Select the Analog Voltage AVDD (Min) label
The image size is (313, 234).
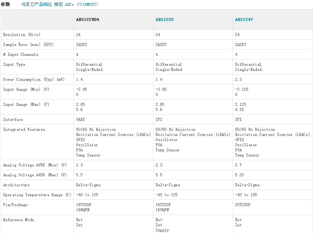(x=35, y=165)
